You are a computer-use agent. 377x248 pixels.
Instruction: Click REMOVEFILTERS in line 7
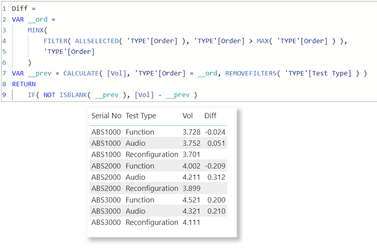[x=251, y=73]
